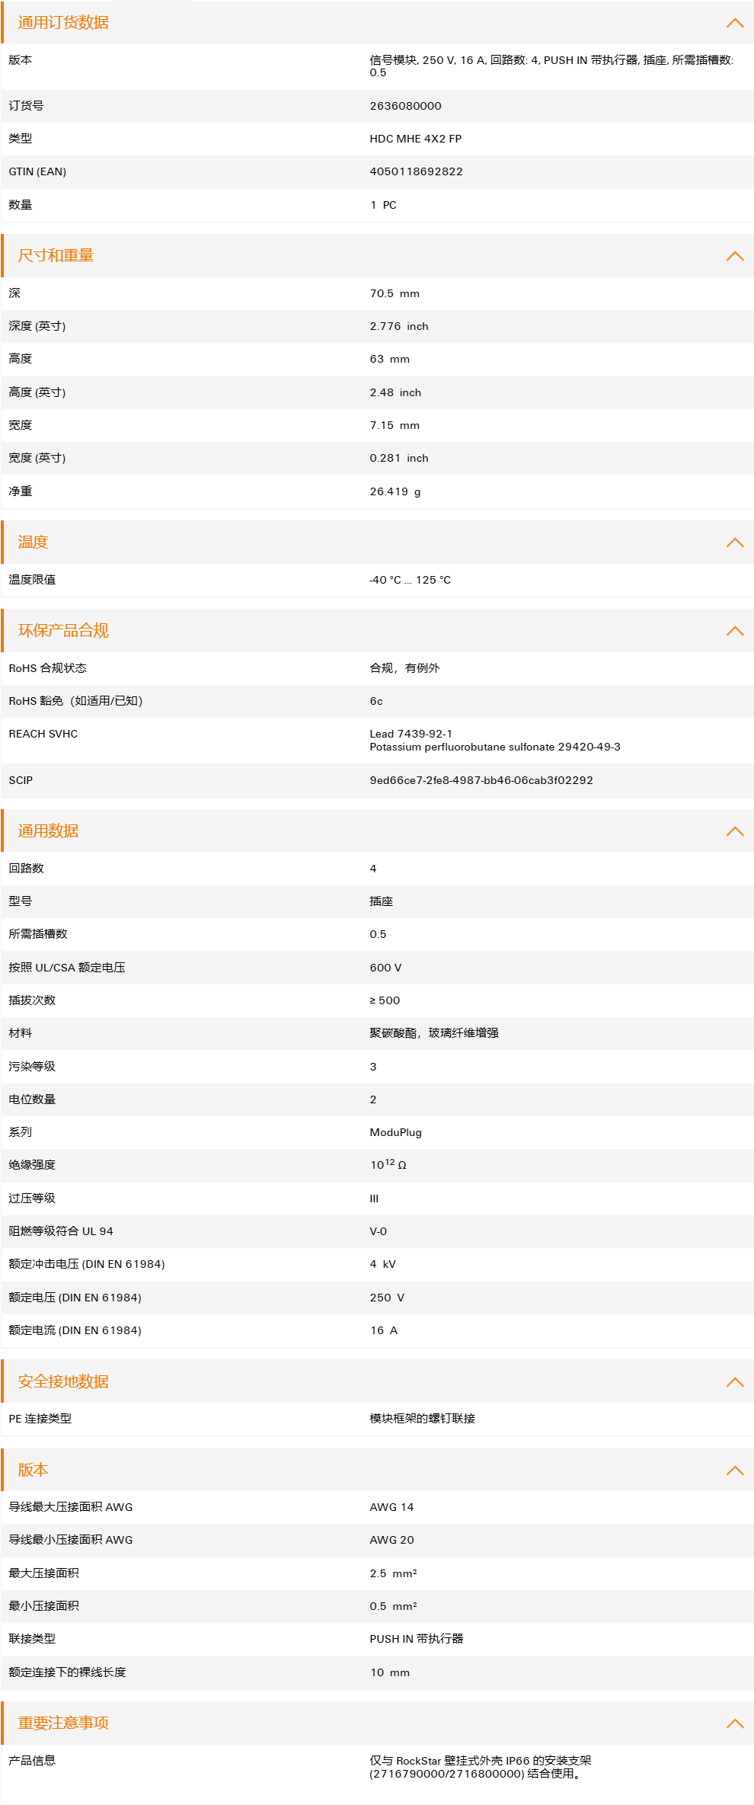This screenshot has height=1805, width=754.
Task: Click the max cross-section 2.5 mm²
Action: coord(393,1573)
